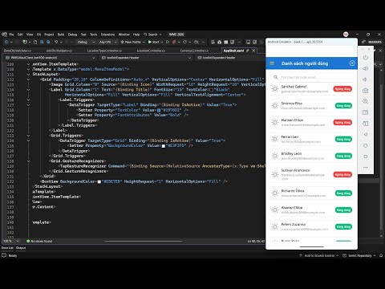This screenshot has width=385, height=289.
Task: Open project scope dropdown WMS client
Action: 51,58
